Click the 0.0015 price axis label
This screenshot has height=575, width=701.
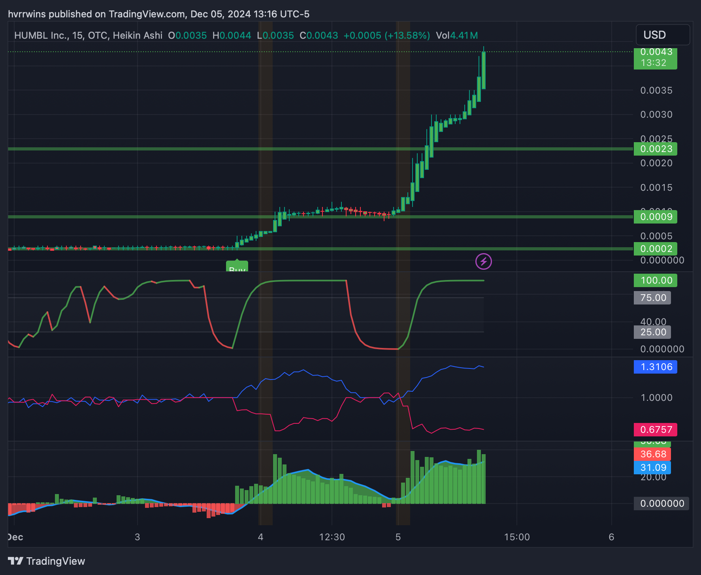pos(656,188)
